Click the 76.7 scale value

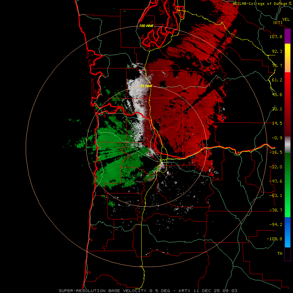pyautogui.click(x=277, y=65)
